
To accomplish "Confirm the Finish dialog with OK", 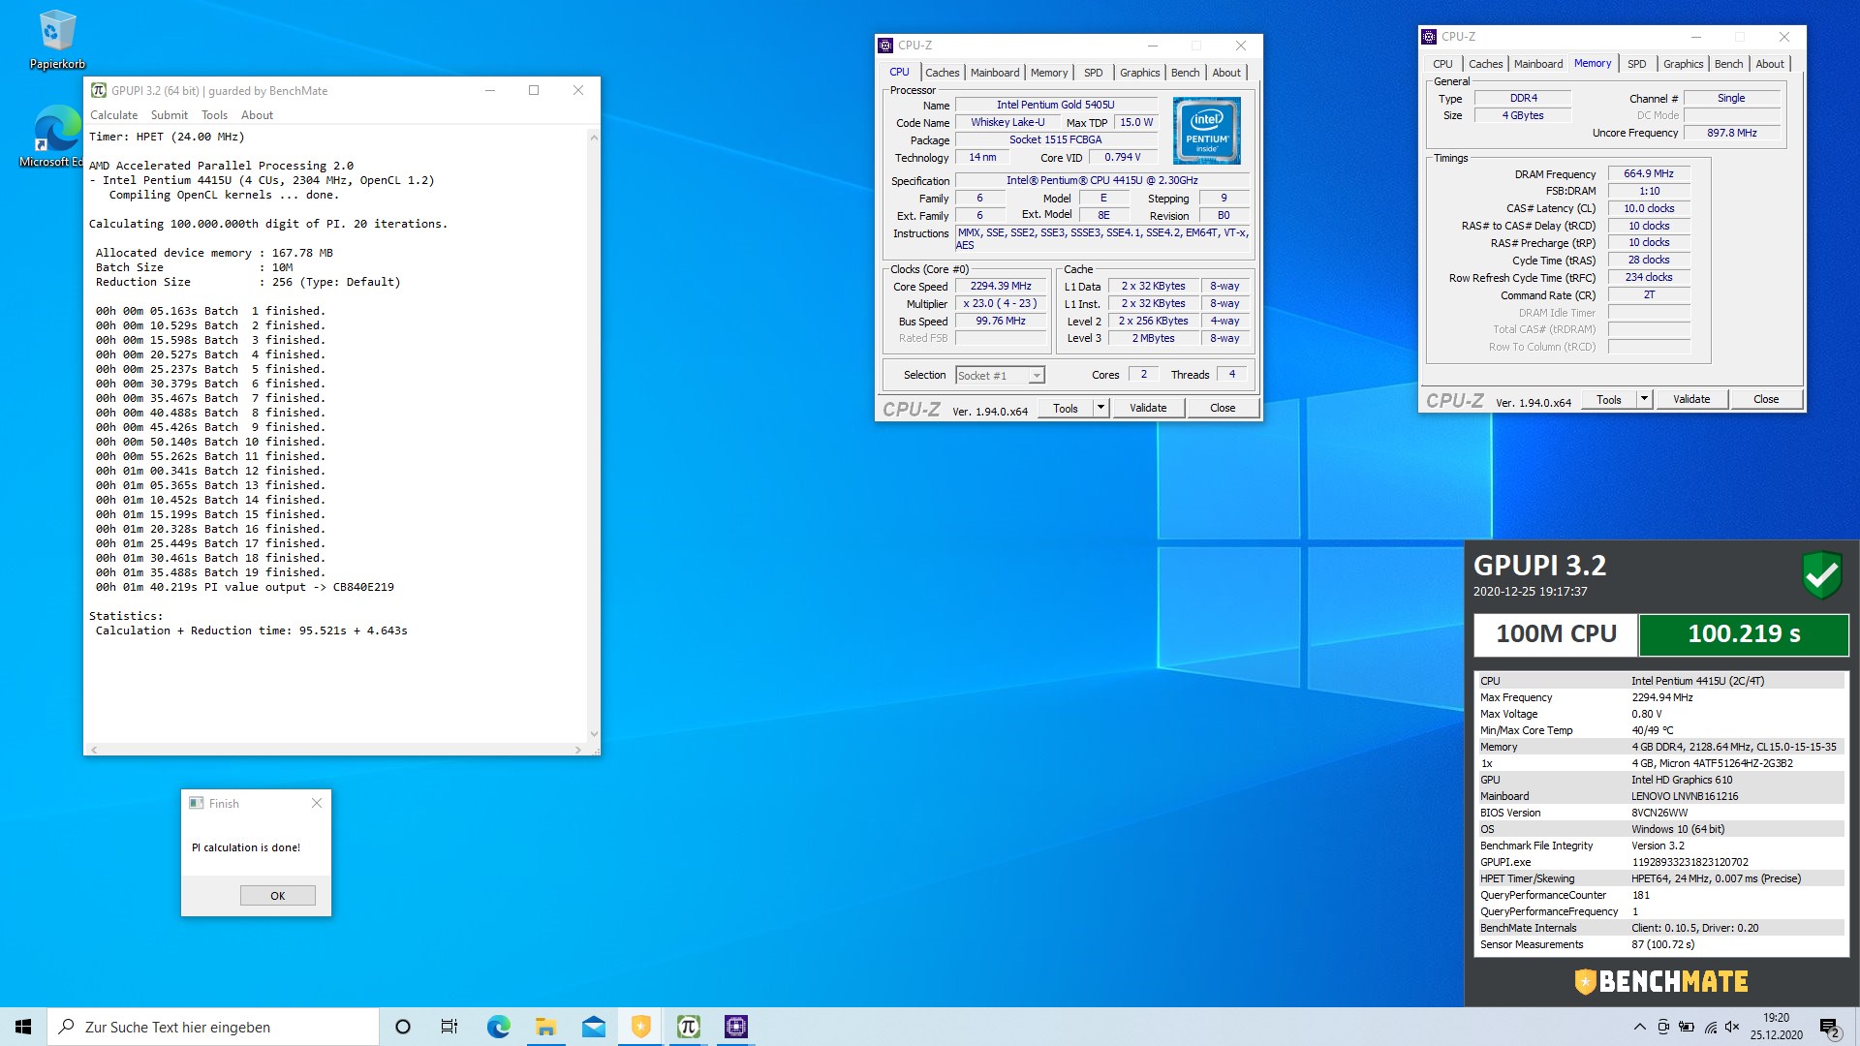I will (x=278, y=896).
